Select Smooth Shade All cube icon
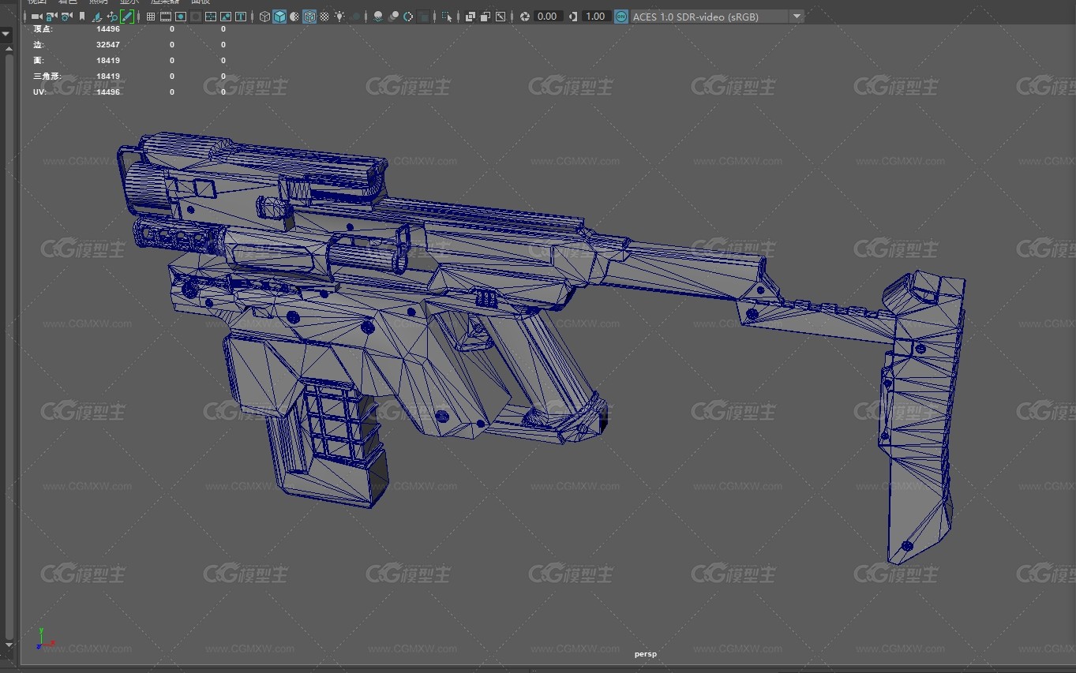The image size is (1076, 673). (279, 17)
